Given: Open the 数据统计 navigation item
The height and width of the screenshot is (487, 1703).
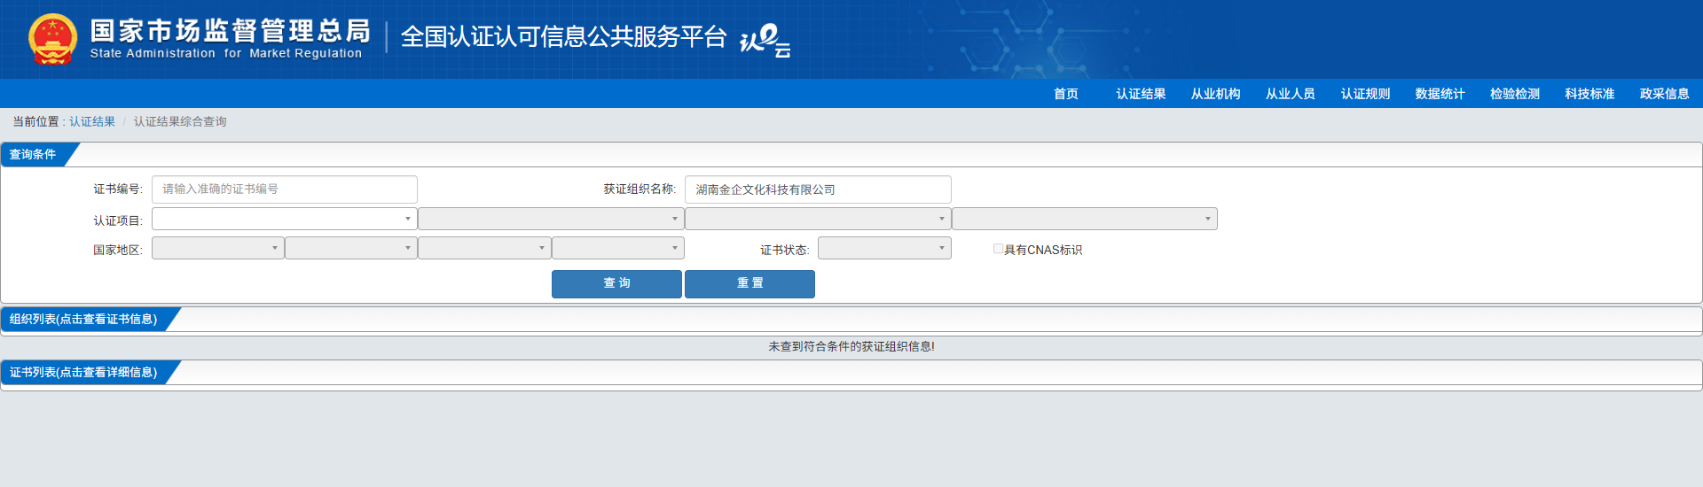Looking at the screenshot, I should click(1440, 94).
